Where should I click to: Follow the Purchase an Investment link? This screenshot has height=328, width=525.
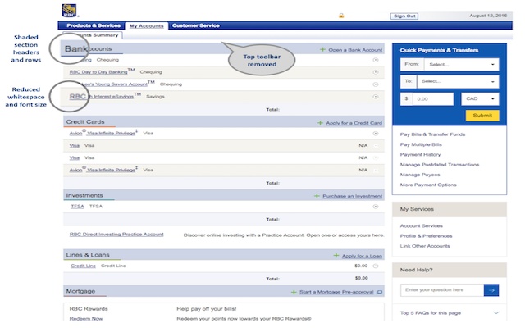tap(352, 196)
